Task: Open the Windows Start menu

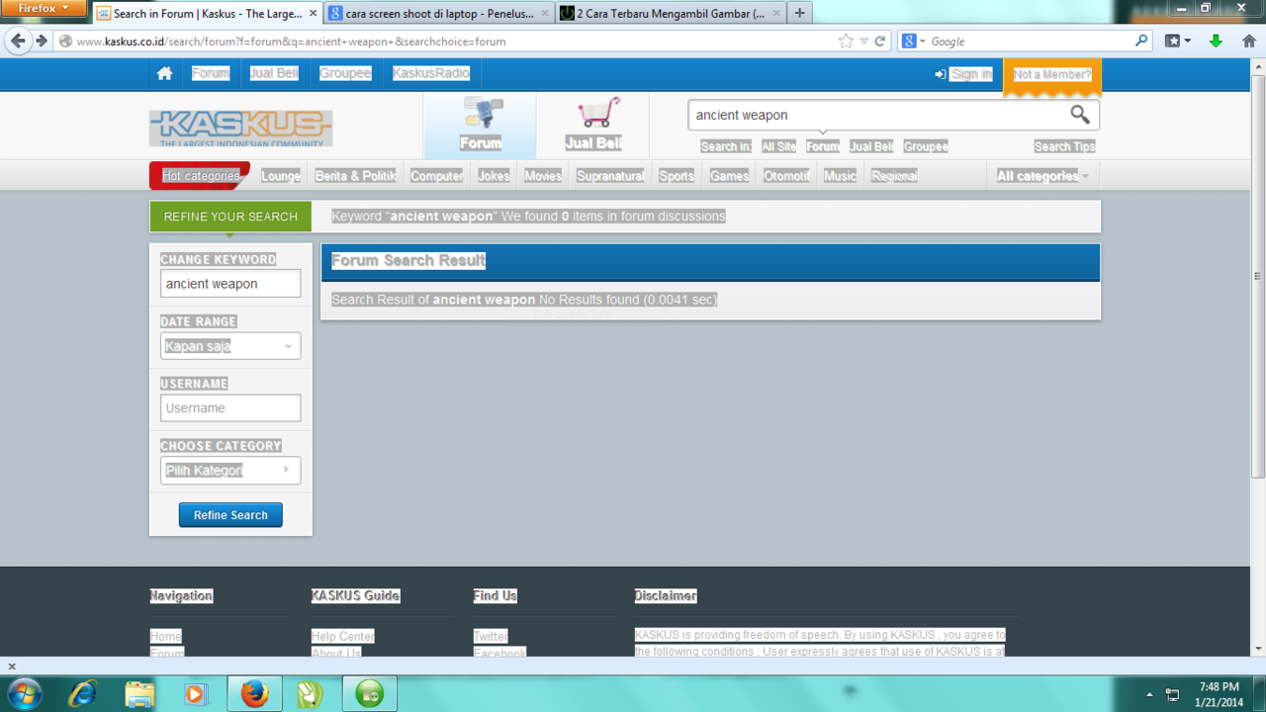Action: [x=24, y=694]
